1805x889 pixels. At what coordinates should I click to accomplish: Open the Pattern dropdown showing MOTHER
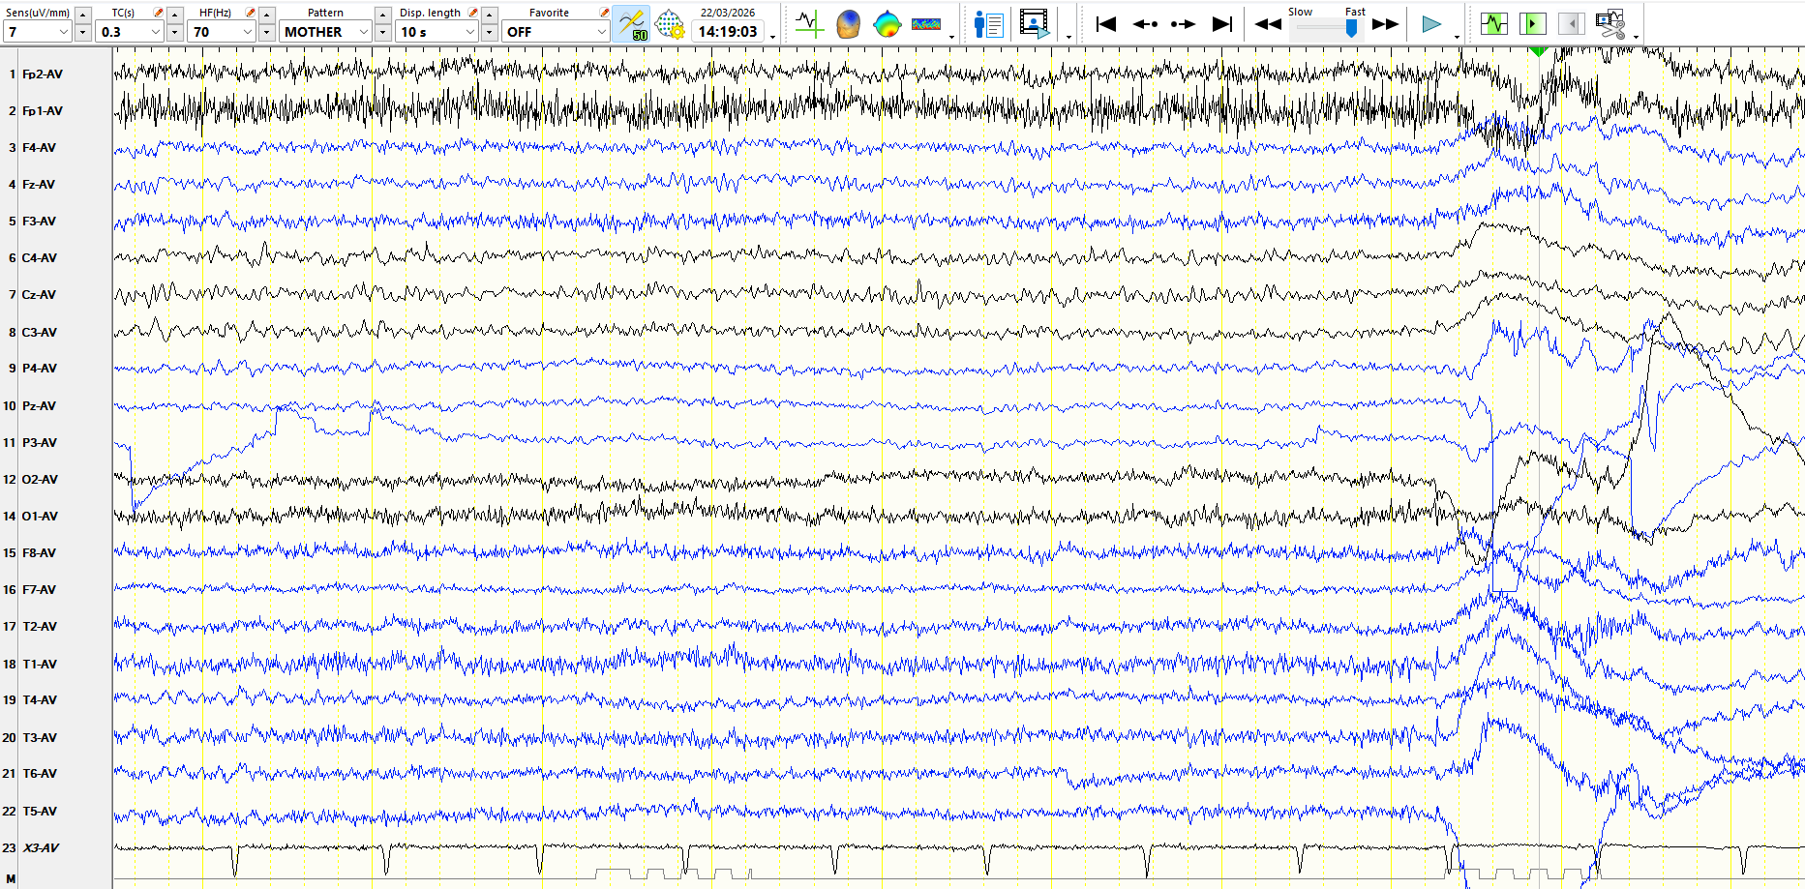(325, 32)
